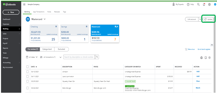The image size is (217, 94).
Task: Expand the Payroll sidebar submenu
Action: tap(19, 43)
